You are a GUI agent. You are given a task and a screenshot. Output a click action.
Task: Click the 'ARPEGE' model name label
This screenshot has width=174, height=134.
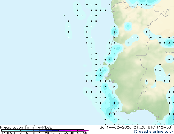[45, 127]
